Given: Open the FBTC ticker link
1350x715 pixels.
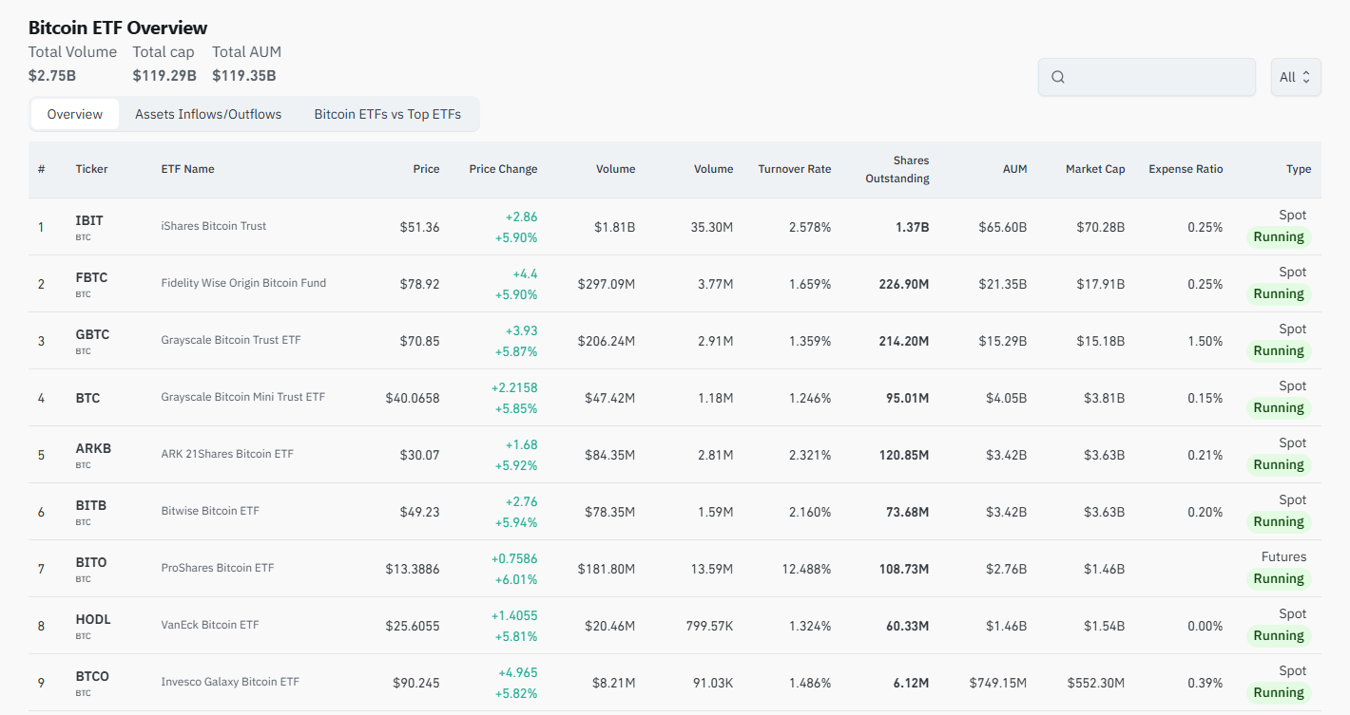Looking at the screenshot, I should [x=91, y=277].
